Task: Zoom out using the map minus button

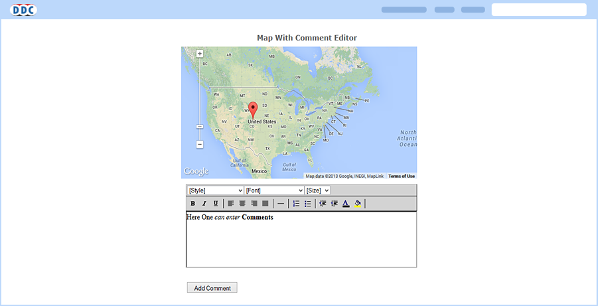Action: pos(200,145)
